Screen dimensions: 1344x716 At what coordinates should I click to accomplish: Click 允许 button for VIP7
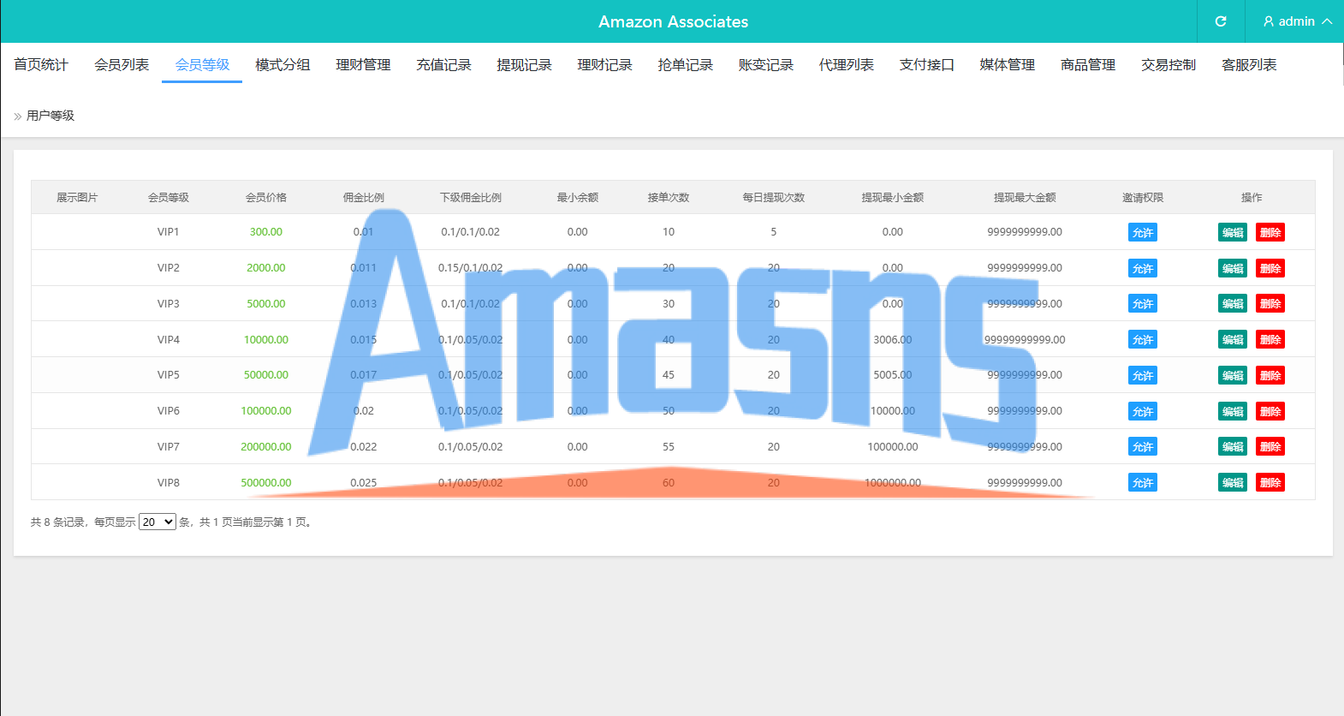pos(1143,447)
